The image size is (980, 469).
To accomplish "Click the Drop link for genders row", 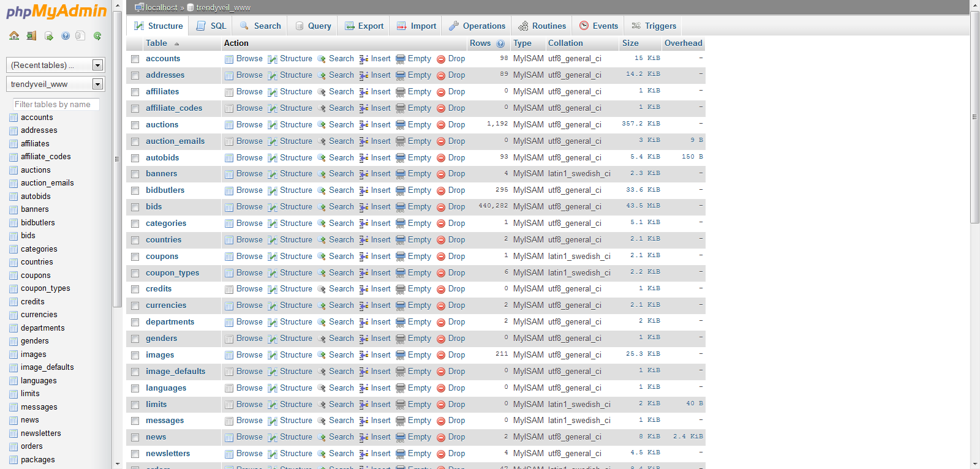I will tap(456, 339).
